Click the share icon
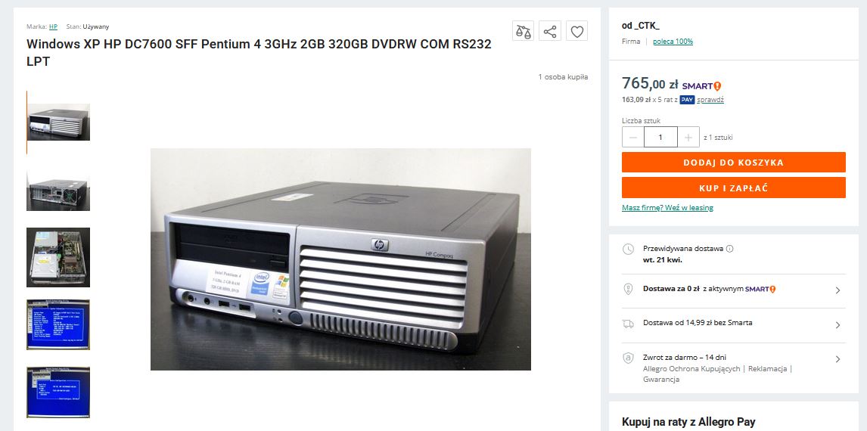Screen dimensions: 867x431 coord(550,32)
